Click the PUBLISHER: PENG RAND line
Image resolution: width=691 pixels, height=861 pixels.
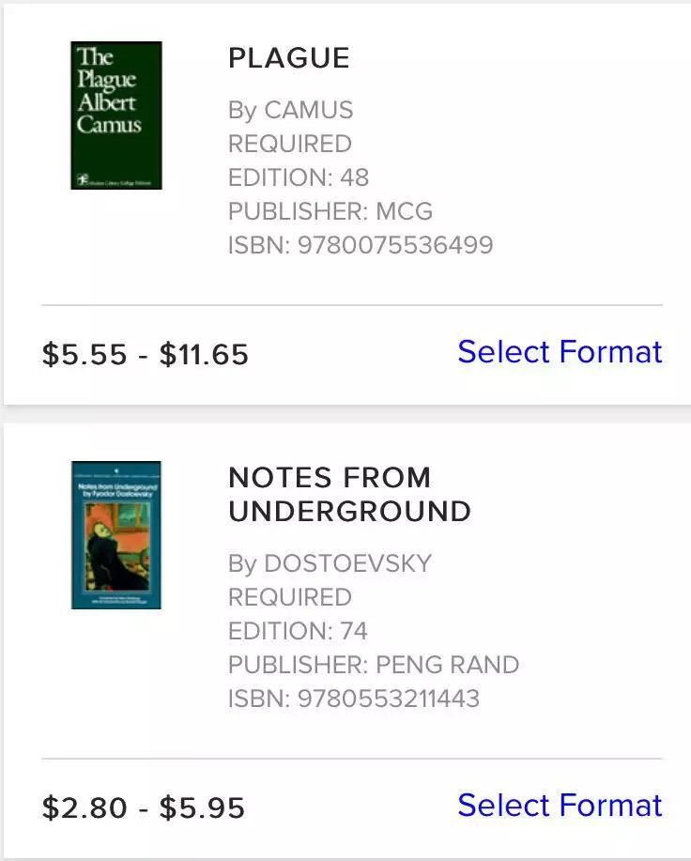pos(373,665)
